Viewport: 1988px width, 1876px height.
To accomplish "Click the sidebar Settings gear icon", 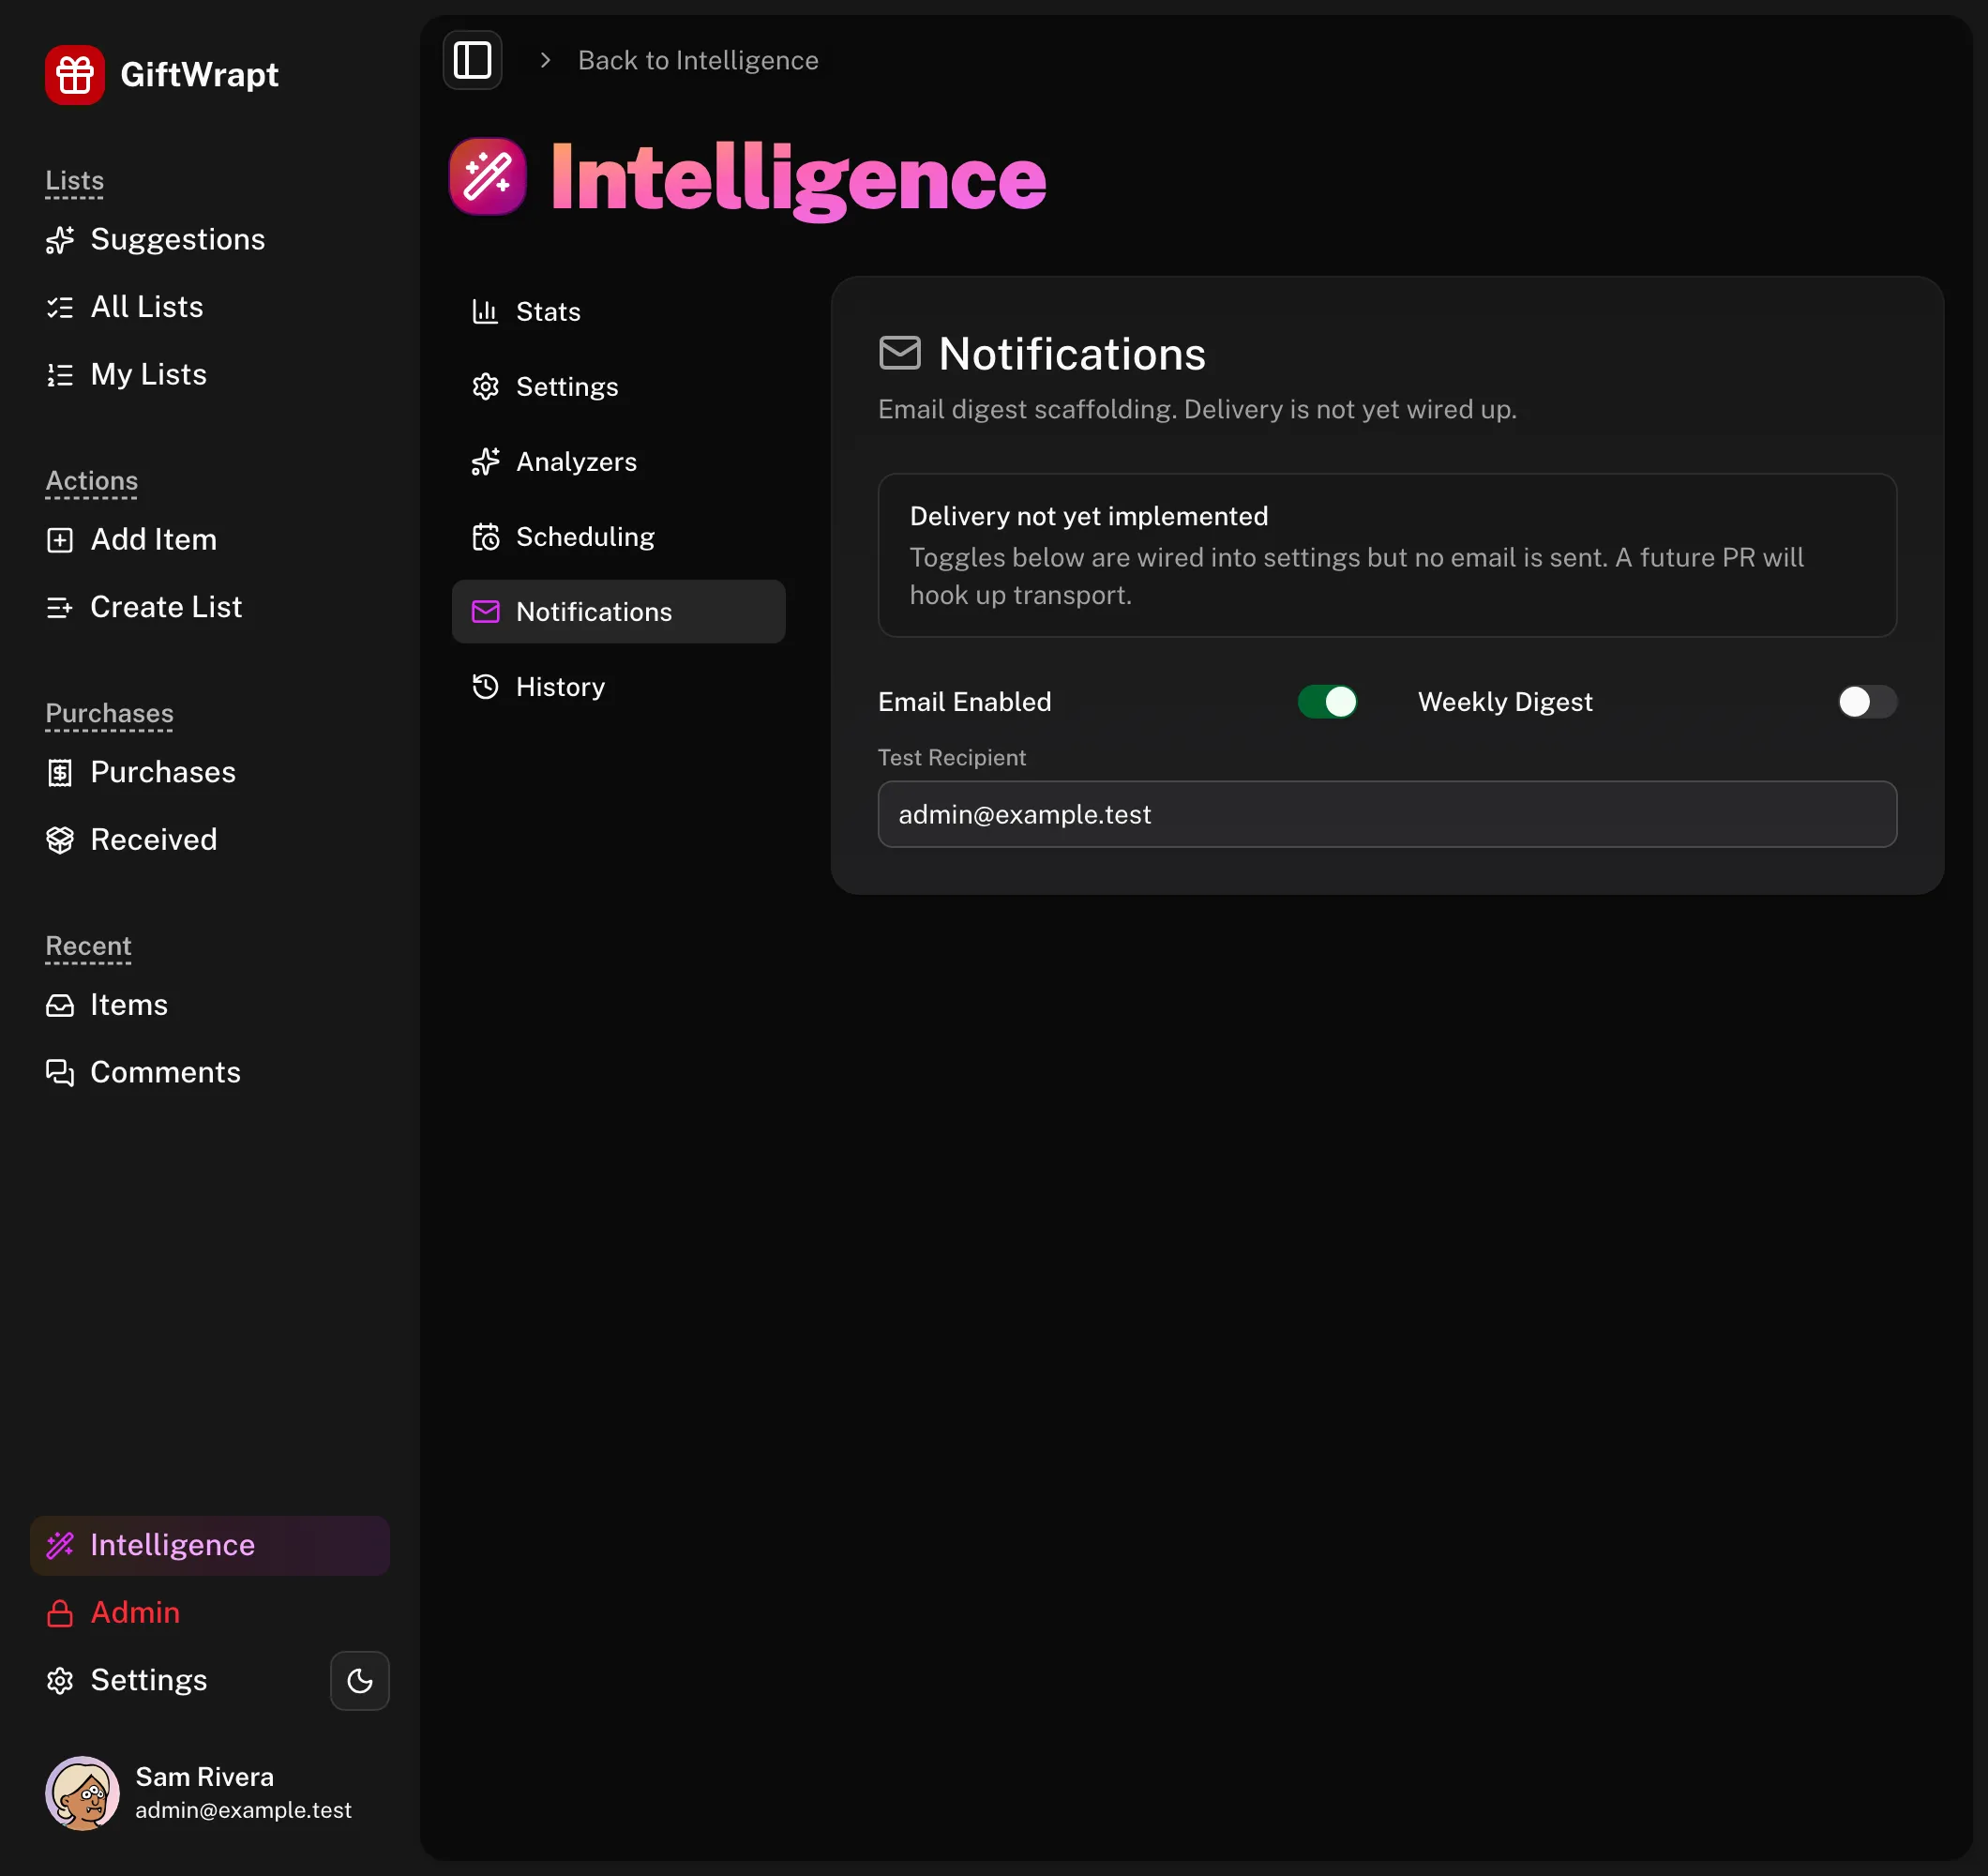I will 60,1680.
